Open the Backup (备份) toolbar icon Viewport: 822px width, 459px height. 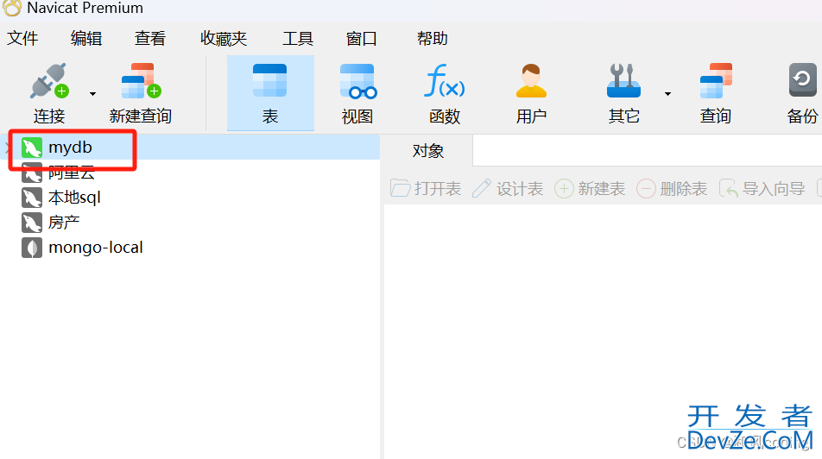(x=803, y=80)
